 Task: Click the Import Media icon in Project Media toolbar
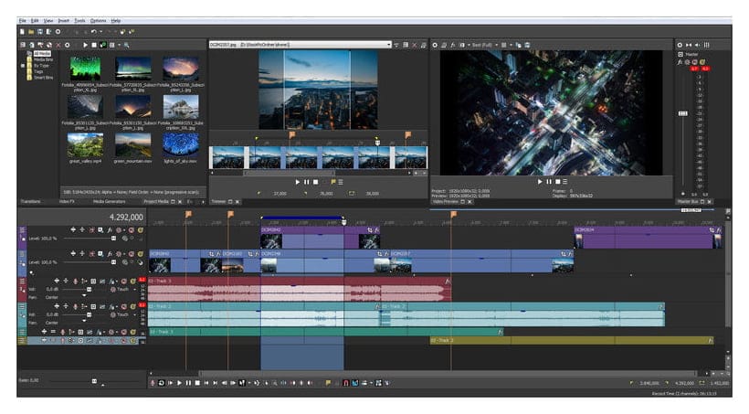click(31, 45)
